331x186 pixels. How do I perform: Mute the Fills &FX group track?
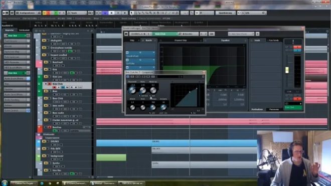pos(44,148)
